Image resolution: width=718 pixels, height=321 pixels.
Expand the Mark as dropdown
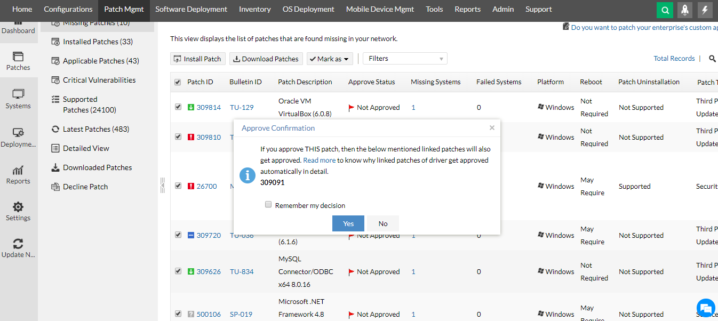click(330, 59)
